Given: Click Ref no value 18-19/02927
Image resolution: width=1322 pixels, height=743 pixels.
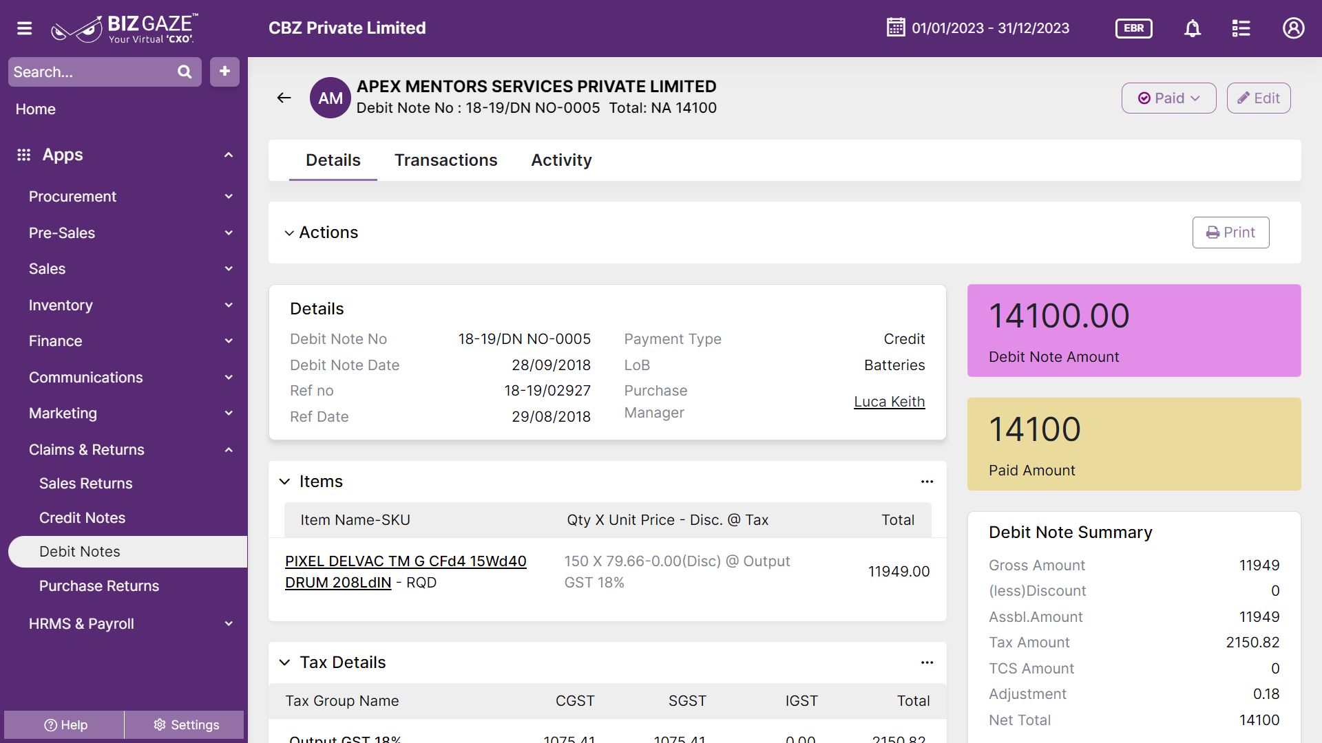Looking at the screenshot, I should [x=547, y=391].
